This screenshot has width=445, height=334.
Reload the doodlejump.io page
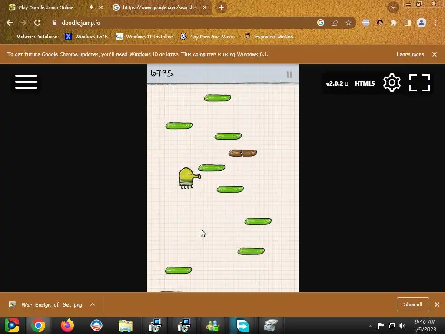click(x=37, y=23)
